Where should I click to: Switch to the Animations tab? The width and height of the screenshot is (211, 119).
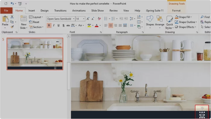click(x=79, y=11)
